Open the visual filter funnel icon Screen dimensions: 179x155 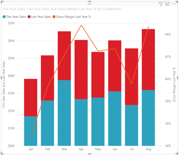click(x=161, y=4)
